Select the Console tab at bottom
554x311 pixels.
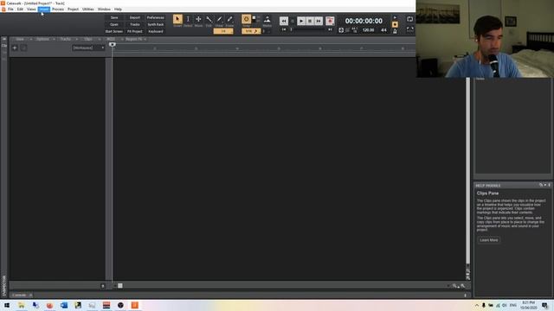pyautogui.click(x=19, y=295)
